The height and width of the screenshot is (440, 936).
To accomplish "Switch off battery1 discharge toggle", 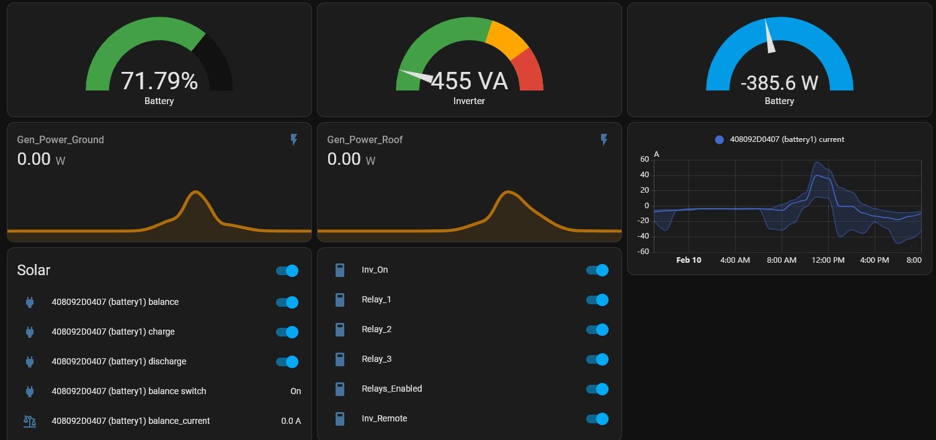I will (x=287, y=362).
